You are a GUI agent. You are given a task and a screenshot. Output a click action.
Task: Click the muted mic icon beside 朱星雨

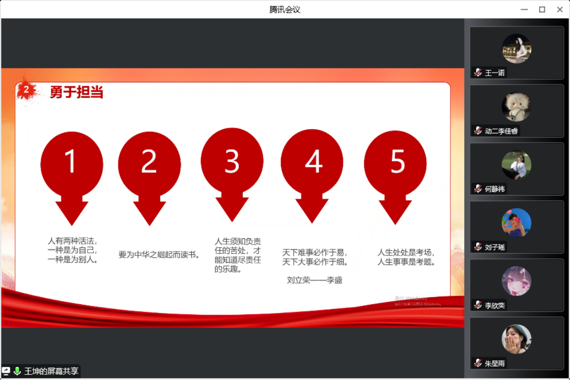pos(478,364)
